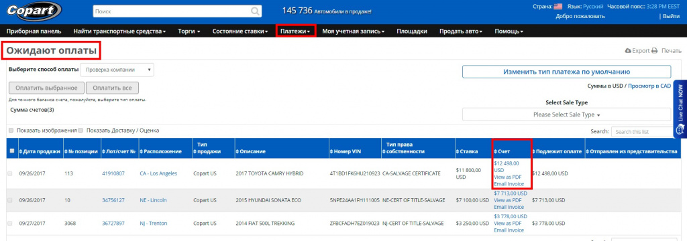687x241 pixels.
Task: Click the Copart logo
Action: pyautogui.click(x=34, y=12)
